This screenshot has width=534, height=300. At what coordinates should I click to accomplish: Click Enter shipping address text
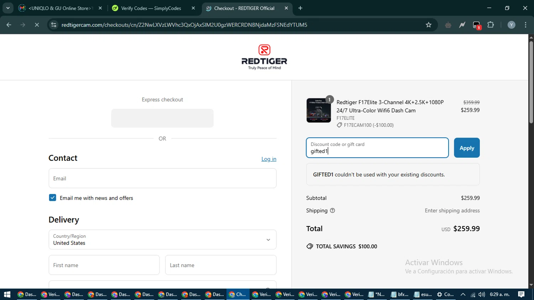pyautogui.click(x=452, y=211)
